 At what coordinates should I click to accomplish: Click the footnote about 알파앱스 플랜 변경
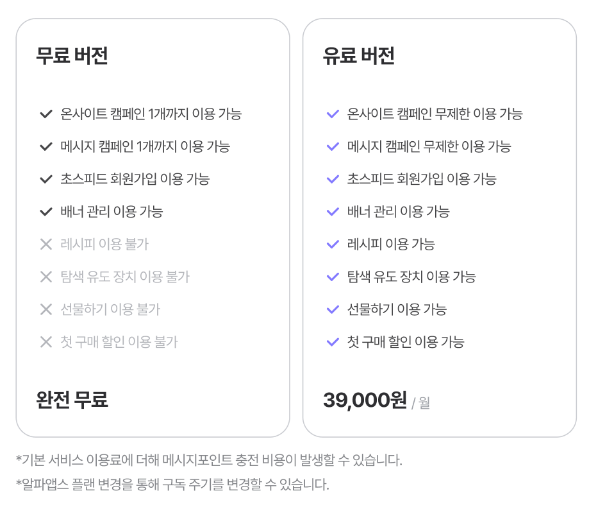172,485
